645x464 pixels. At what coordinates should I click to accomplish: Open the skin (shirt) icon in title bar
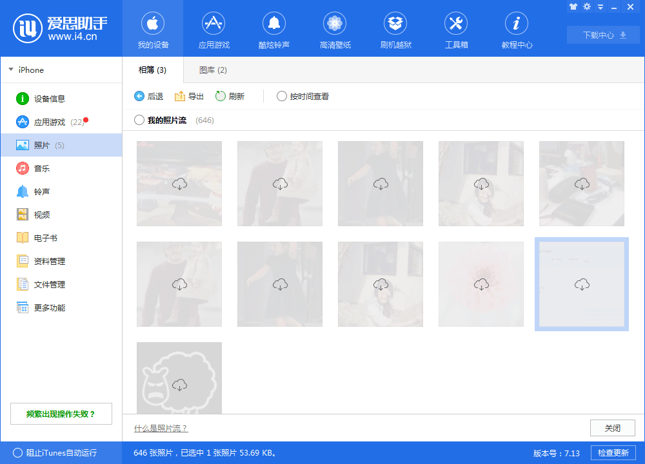tap(573, 6)
